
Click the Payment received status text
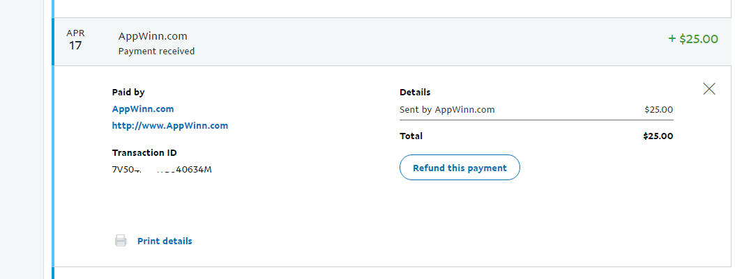157,51
